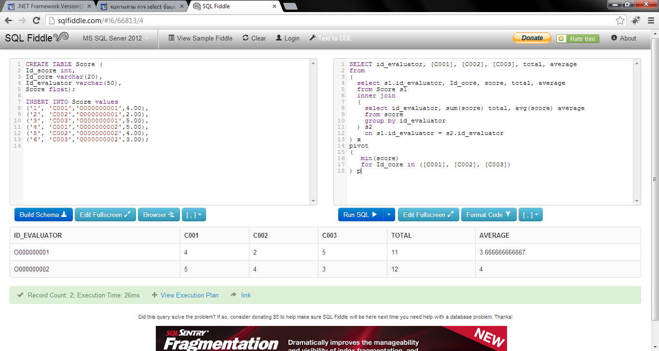
Task: Expand the Run SQL options arrow
Action: (389, 215)
